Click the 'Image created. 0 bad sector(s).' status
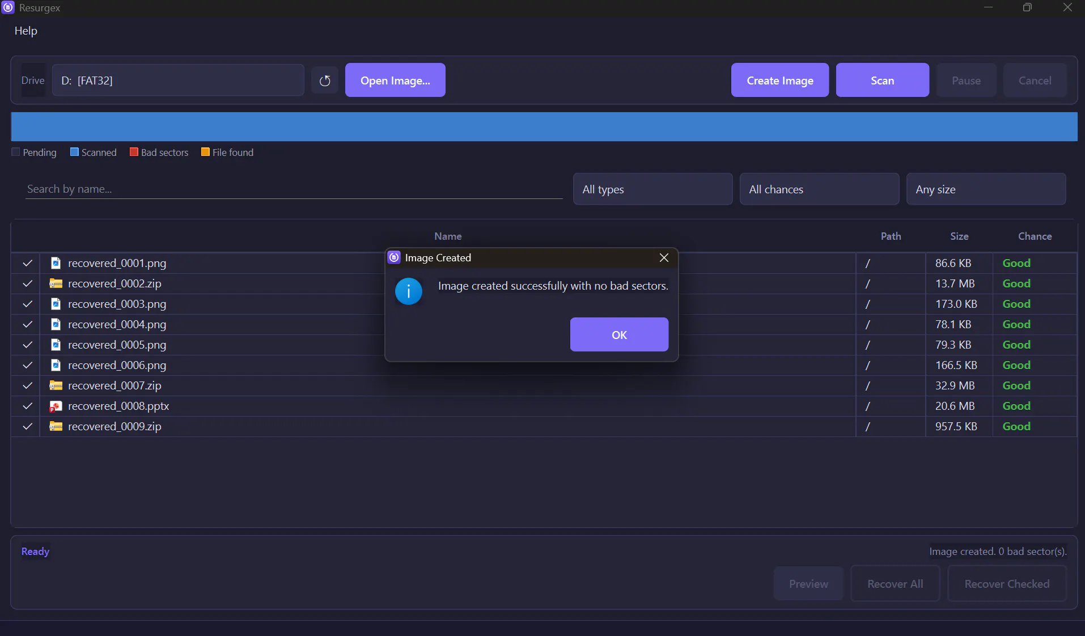1085x636 pixels. click(x=998, y=552)
